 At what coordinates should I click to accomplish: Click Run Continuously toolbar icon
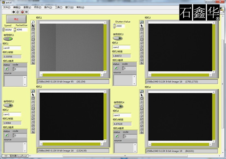pos(18,12)
